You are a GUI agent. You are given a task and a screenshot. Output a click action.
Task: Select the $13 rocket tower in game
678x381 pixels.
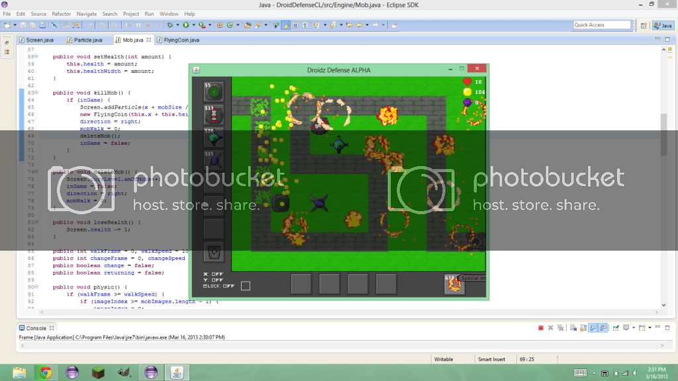tap(214, 115)
